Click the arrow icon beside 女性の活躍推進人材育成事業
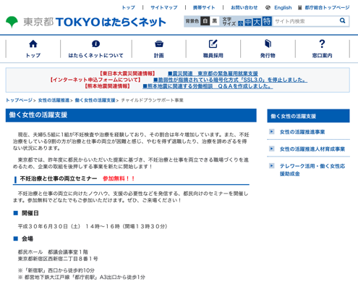The image size is (358, 282). tap(272, 149)
